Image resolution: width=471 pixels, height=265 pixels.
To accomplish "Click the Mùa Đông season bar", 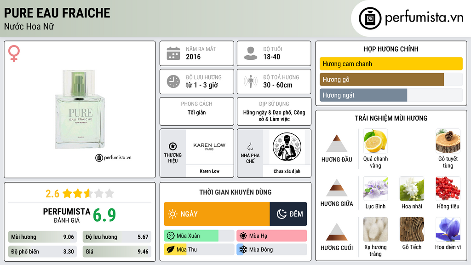I will click(x=272, y=249).
